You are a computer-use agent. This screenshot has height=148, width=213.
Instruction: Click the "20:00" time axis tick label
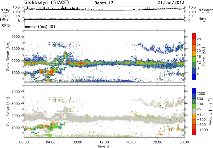click(x=157, y=142)
